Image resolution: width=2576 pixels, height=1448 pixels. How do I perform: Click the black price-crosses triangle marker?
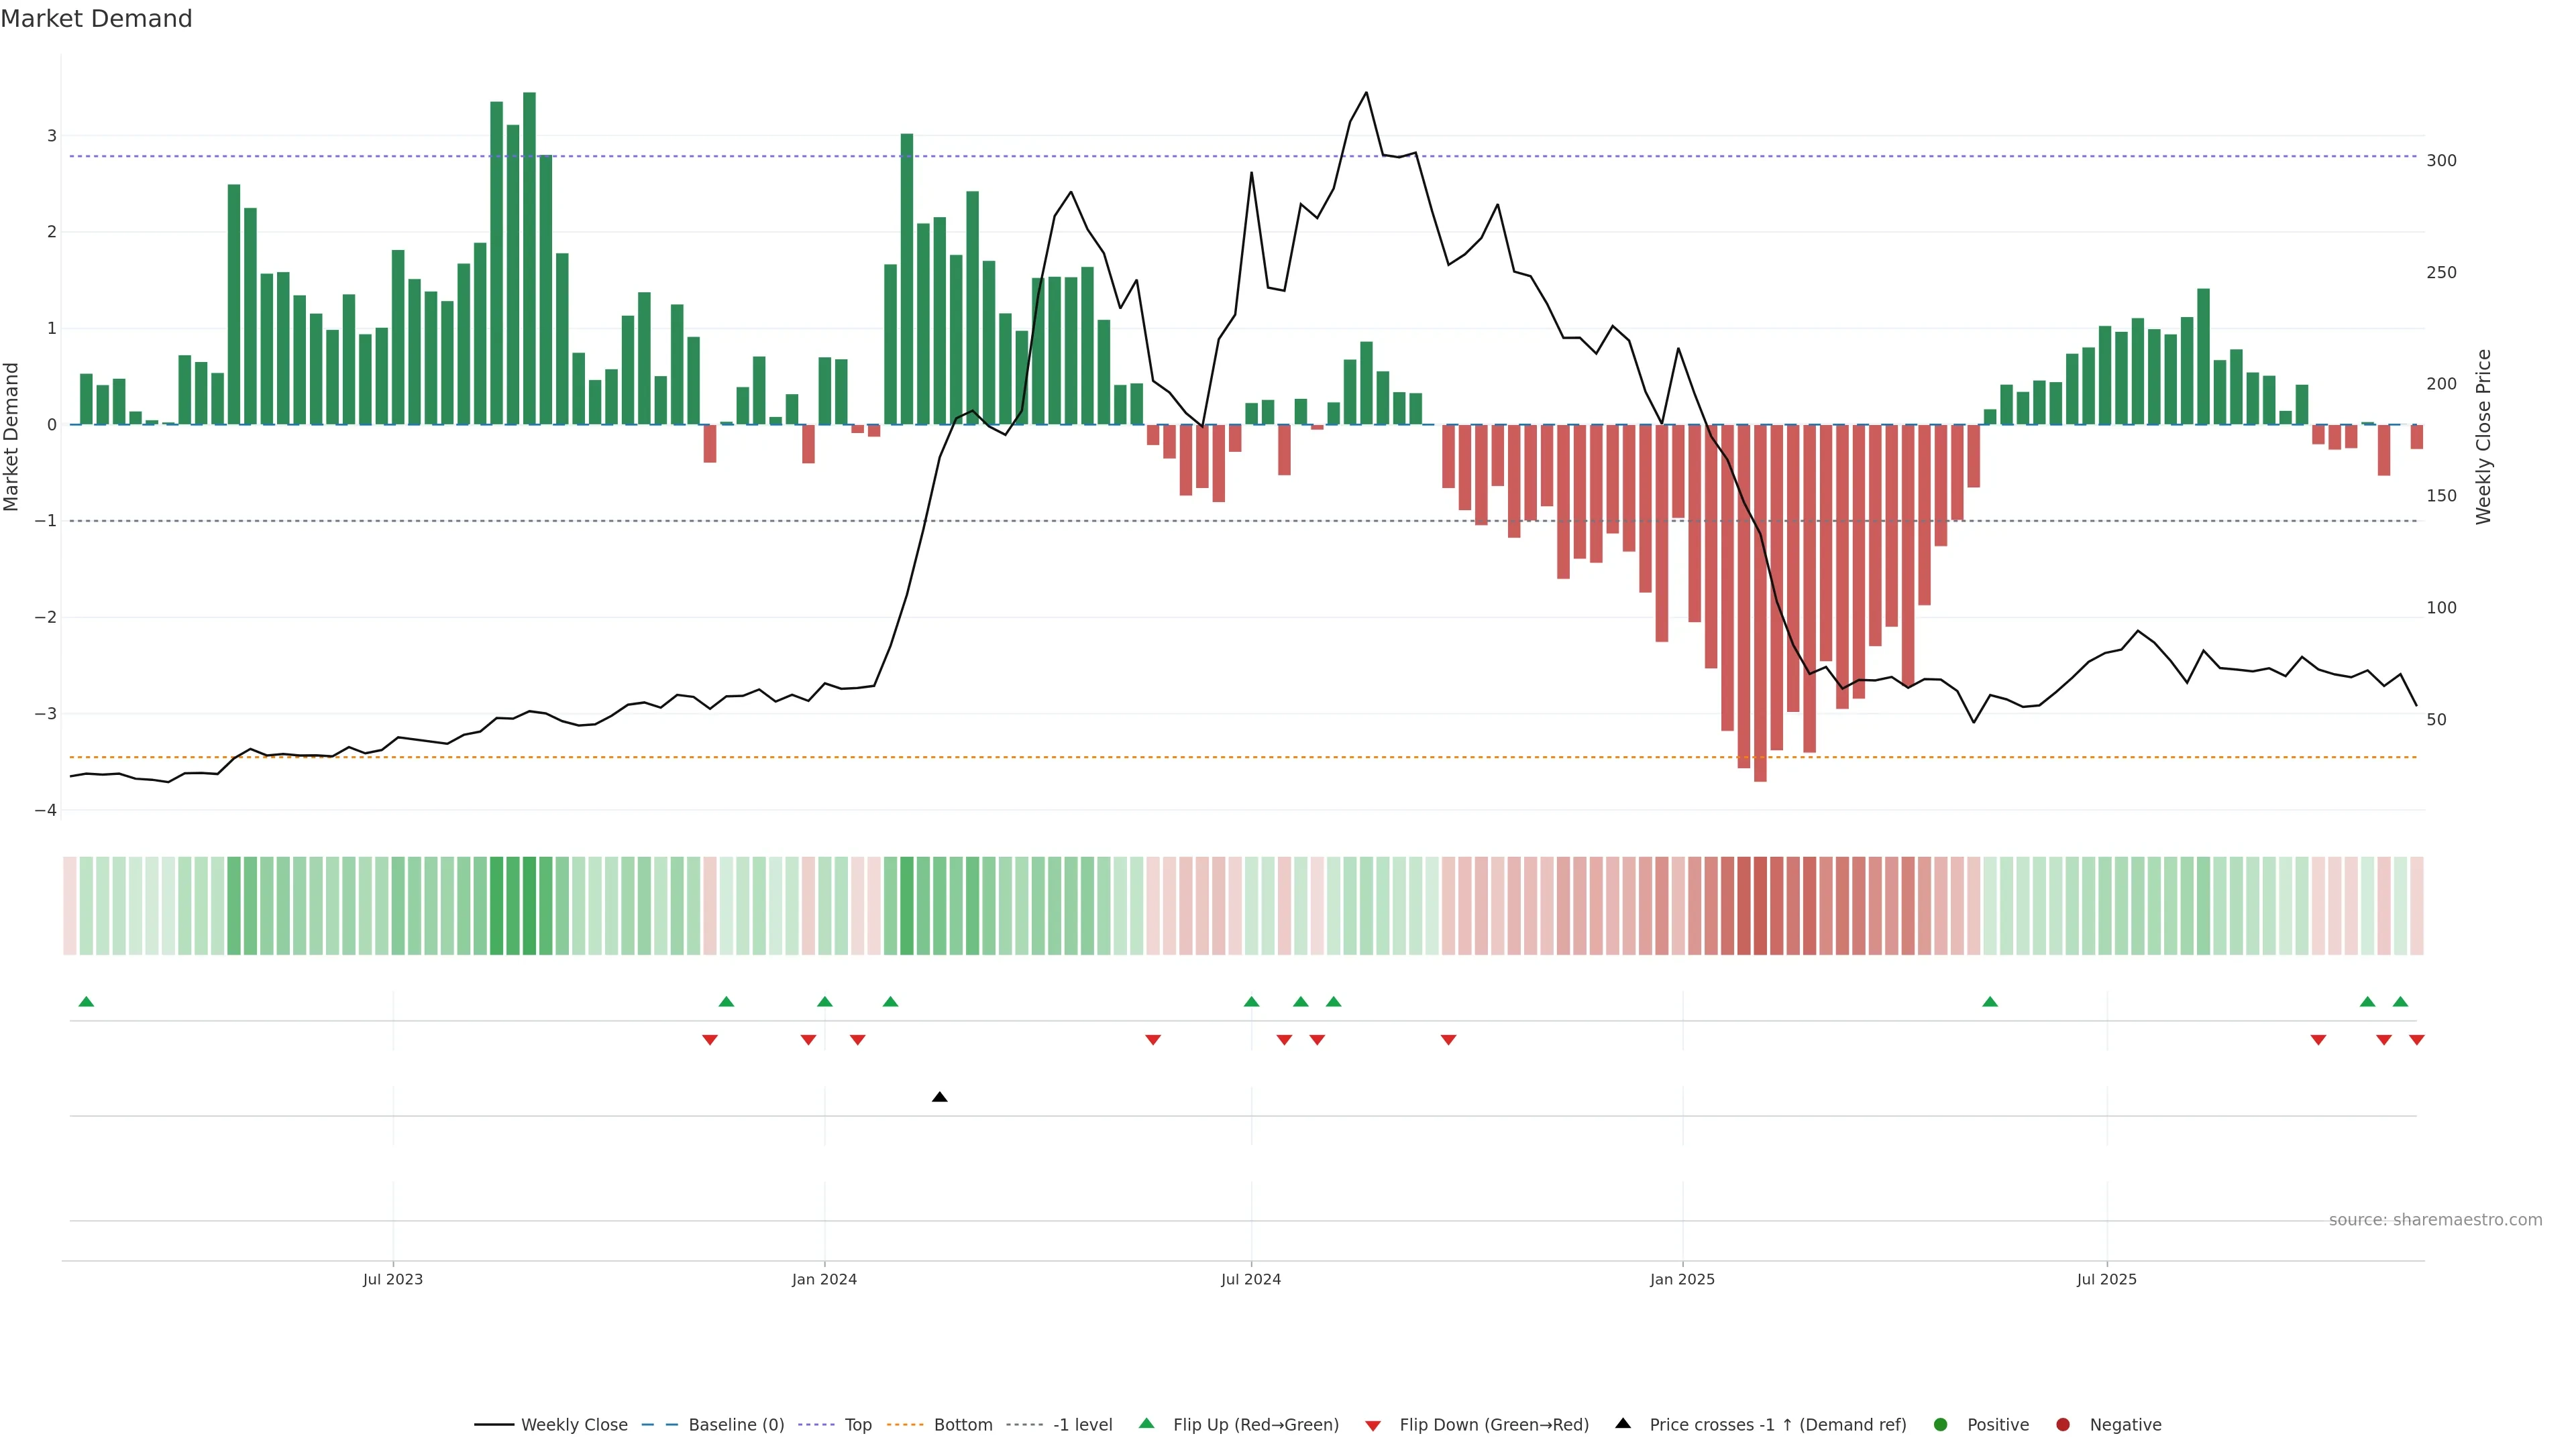[939, 1097]
